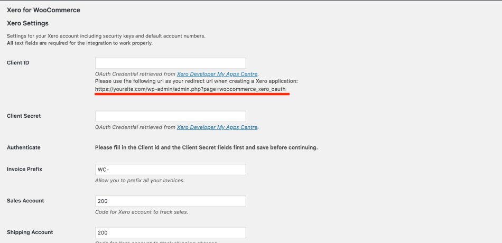The image size is (502, 243).
Task: Click the 'Allow you to prefix all your invoices' hint
Action: pyautogui.click(x=140, y=181)
